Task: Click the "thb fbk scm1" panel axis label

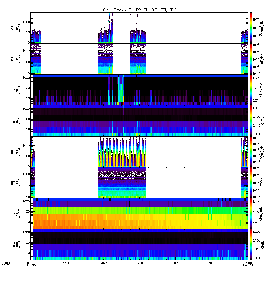Action: click(17, 121)
